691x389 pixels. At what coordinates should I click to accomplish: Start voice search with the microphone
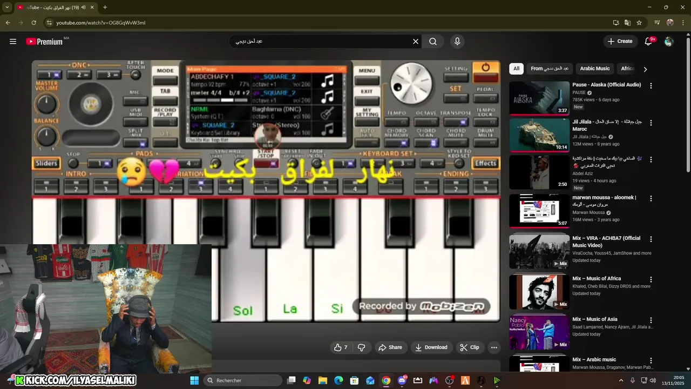click(457, 41)
